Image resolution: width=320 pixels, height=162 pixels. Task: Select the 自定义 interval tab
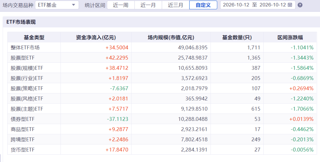[x=203, y=5]
